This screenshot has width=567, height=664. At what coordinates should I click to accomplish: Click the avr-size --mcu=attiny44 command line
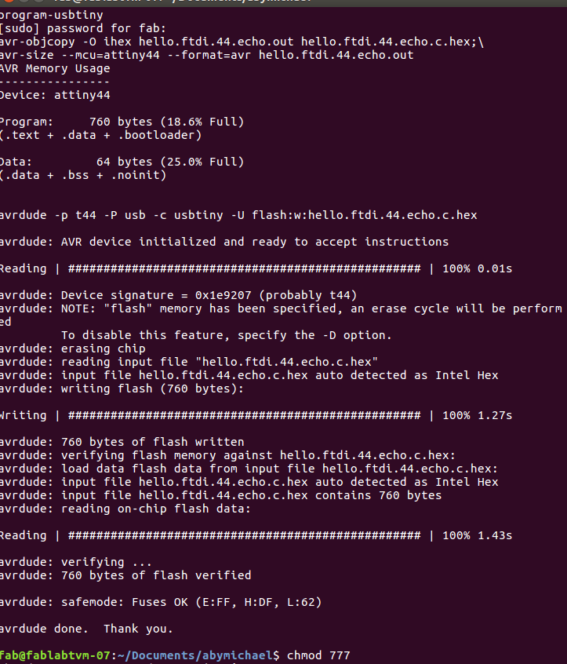pos(207,55)
